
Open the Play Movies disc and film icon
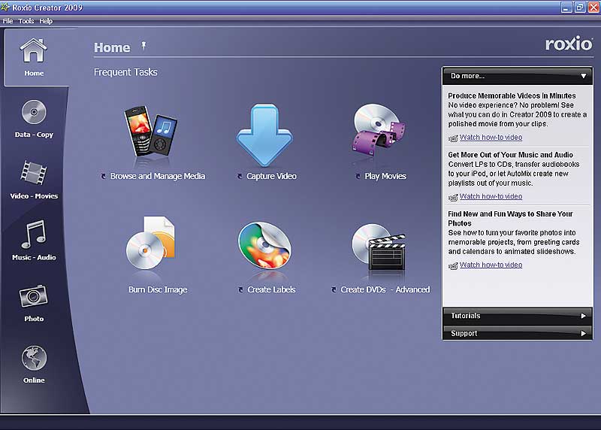pyautogui.click(x=379, y=129)
